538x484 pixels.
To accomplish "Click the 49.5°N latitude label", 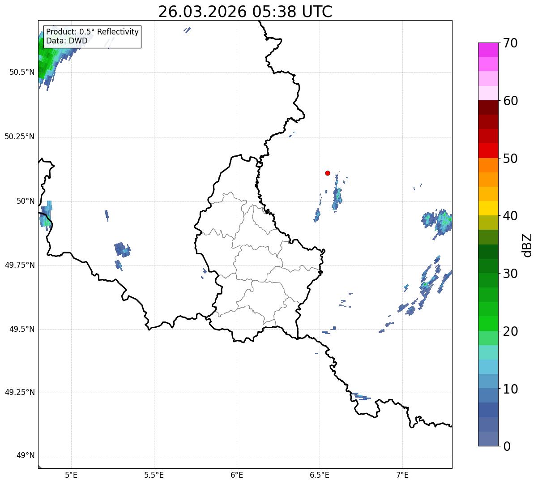I will 21,329.
